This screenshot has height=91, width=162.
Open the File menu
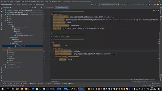5,2
